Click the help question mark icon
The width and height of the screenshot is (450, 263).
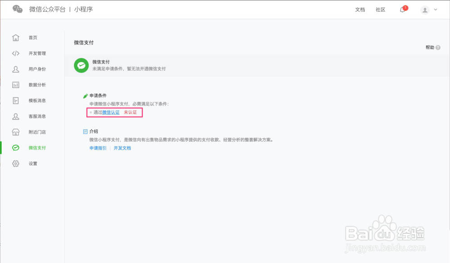[x=438, y=48]
